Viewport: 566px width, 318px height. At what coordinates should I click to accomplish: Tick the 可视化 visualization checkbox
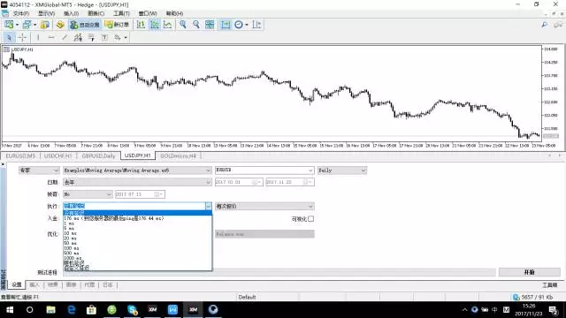click(x=310, y=219)
